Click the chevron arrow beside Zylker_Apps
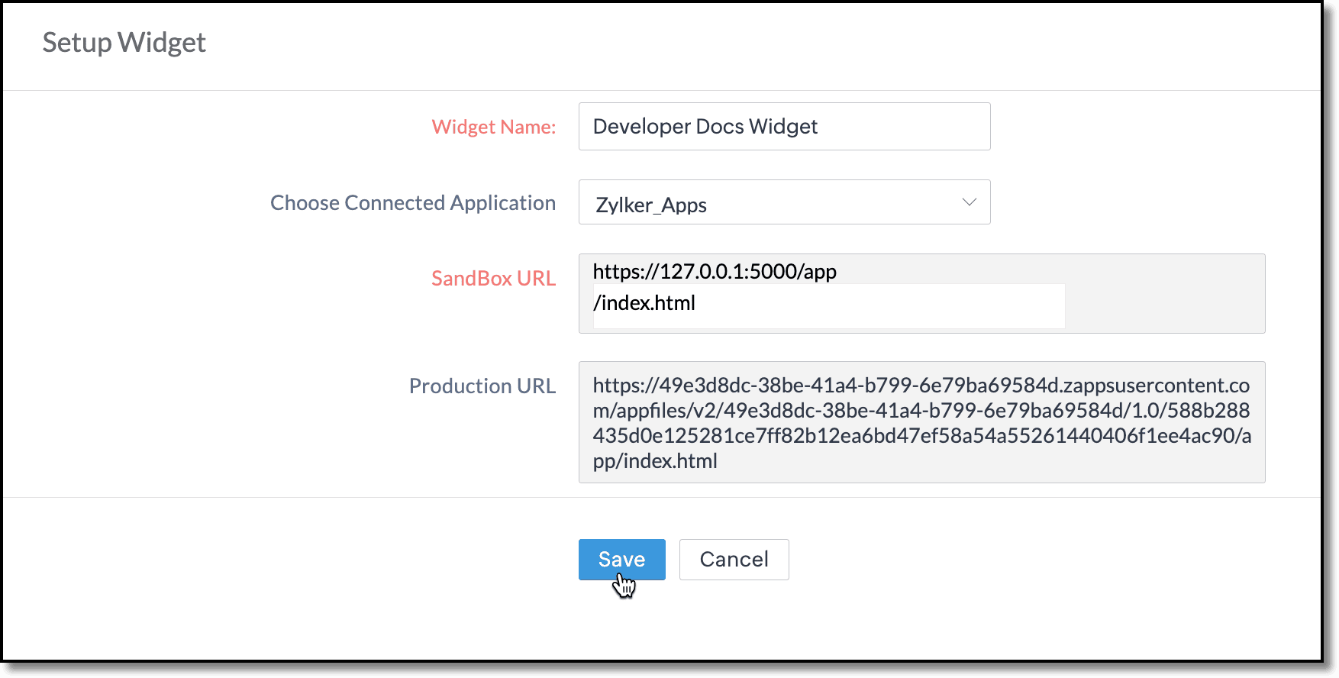The height and width of the screenshot is (678, 1339). pos(969,202)
